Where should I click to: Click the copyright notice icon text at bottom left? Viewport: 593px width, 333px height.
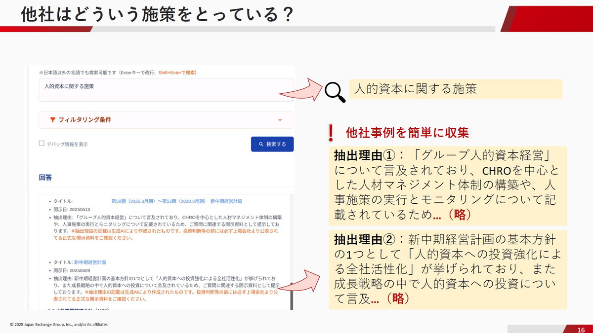(59, 325)
